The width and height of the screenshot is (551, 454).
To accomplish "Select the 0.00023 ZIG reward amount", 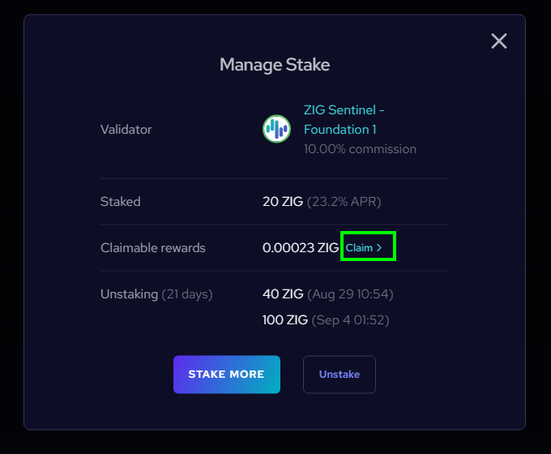I will (300, 247).
